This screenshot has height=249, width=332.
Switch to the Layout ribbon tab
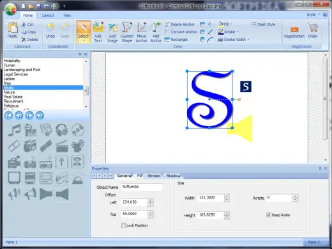[48, 15]
